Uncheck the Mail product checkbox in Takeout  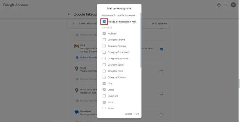click(x=161, y=49)
